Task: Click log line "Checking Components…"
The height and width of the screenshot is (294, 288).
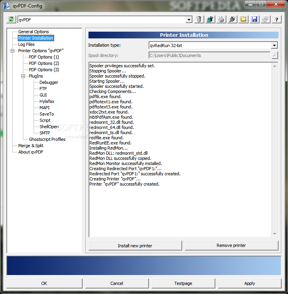Action: pyautogui.click(x=113, y=91)
